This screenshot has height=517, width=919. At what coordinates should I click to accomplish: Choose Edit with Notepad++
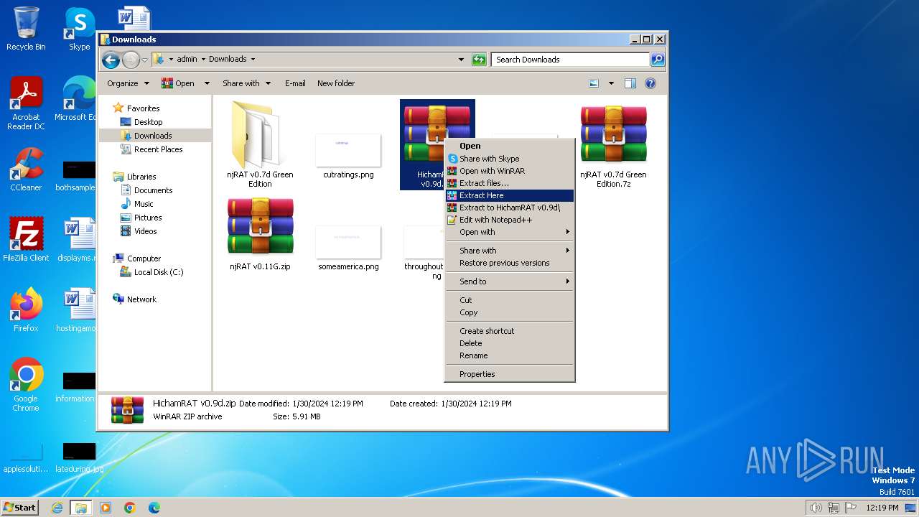[x=509, y=220]
